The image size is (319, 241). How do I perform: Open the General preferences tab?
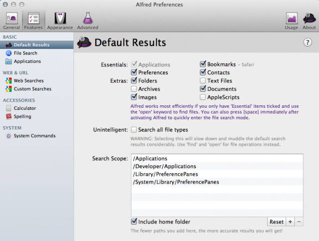coord(11,20)
